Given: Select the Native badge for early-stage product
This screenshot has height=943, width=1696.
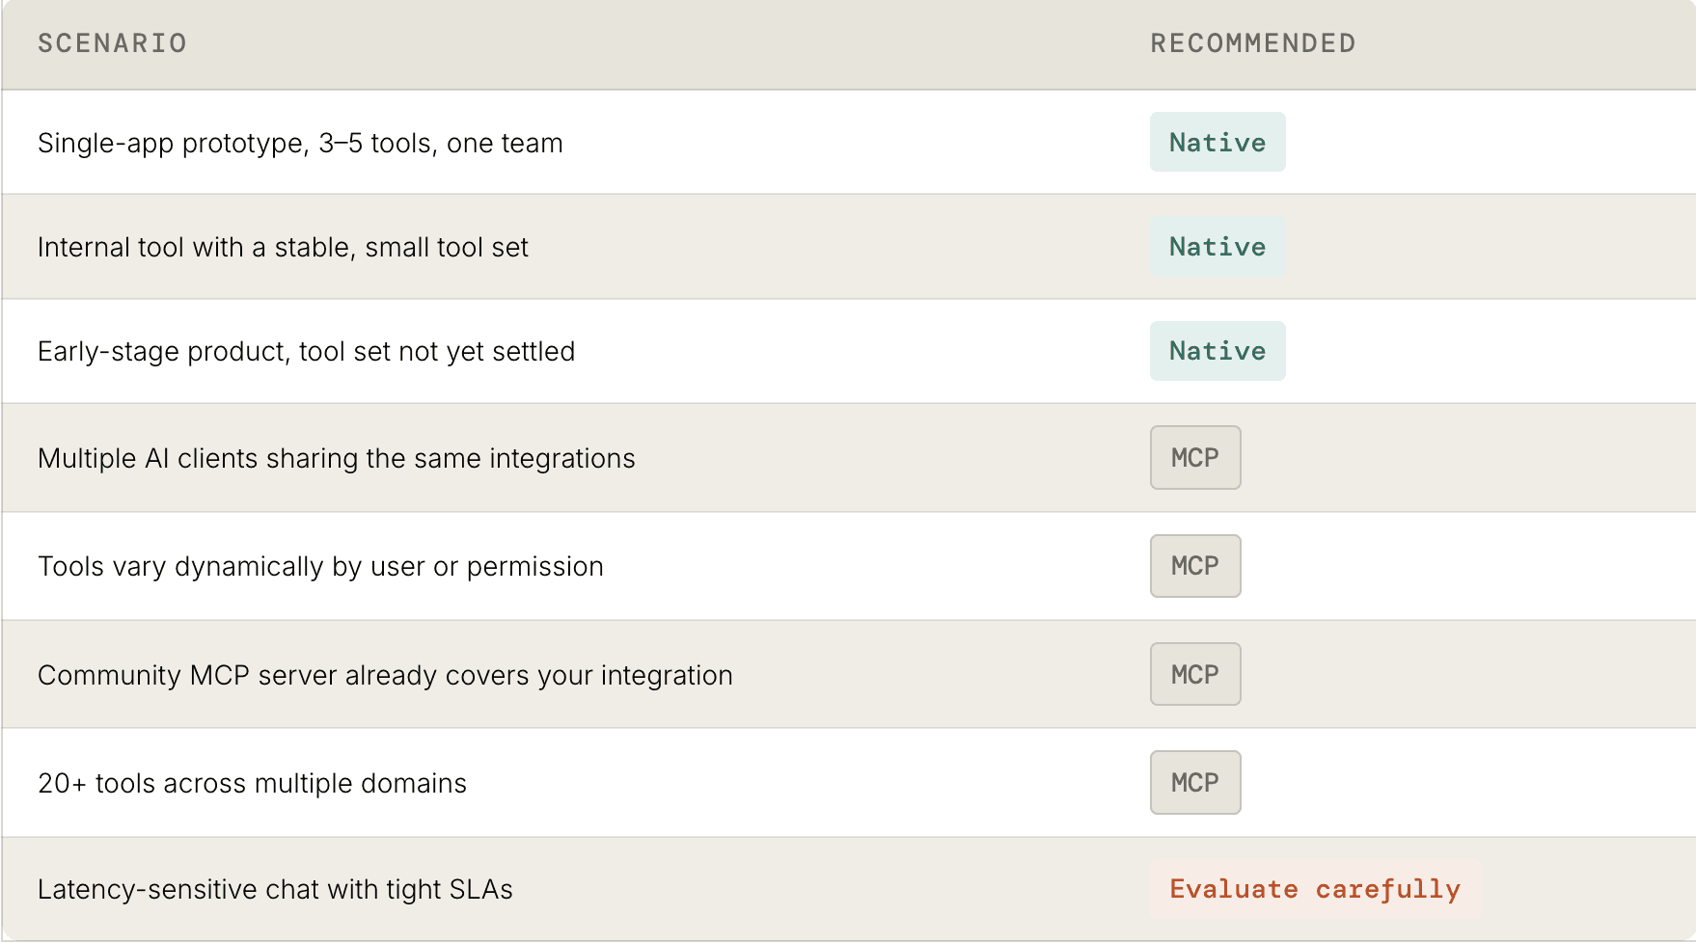Looking at the screenshot, I should [1217, 351].
